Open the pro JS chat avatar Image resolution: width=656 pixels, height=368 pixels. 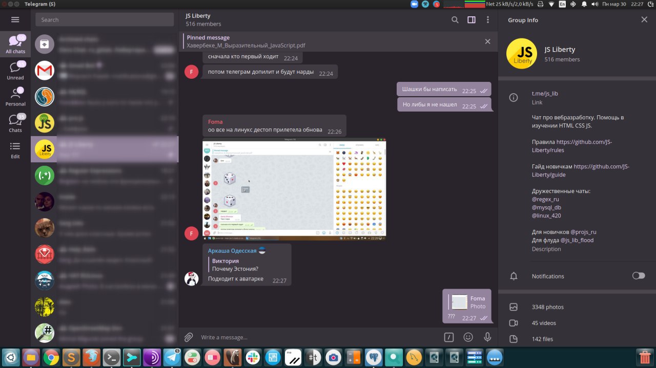(x=45, y=123)
